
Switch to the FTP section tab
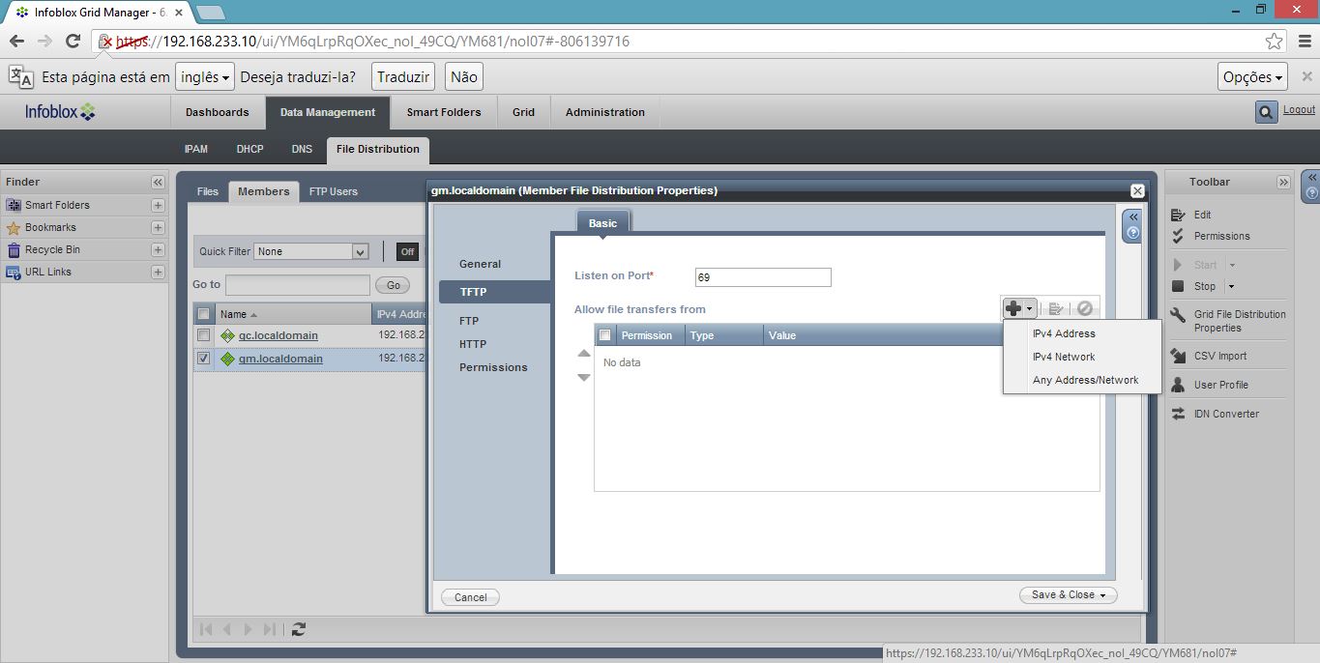click(469, 321)
